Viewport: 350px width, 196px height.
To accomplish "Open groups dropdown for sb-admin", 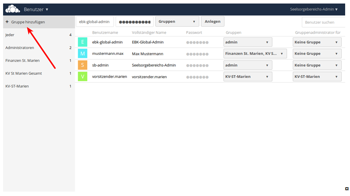I will point(248,65).
